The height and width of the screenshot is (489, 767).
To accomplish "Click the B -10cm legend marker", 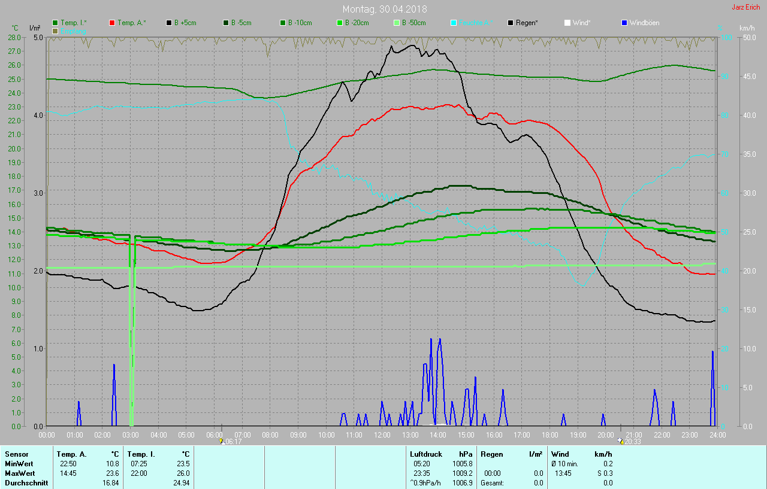I will [283, 23].
